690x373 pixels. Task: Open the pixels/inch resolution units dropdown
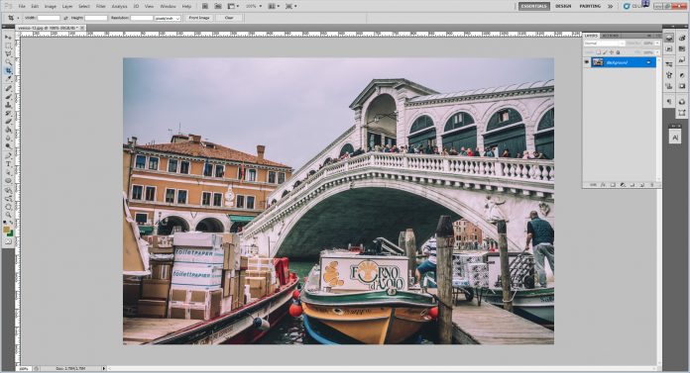pyautogui.click(x=168, y=18)
